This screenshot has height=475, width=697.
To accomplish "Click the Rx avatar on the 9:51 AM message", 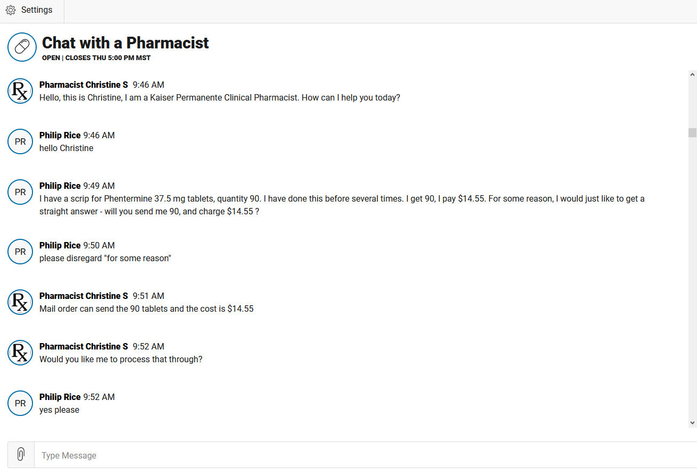I will [20, 302].
